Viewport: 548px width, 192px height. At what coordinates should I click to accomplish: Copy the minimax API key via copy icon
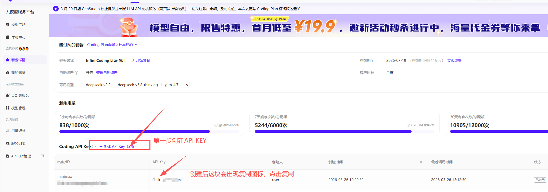pyautogui.click(x=154, y=180)
